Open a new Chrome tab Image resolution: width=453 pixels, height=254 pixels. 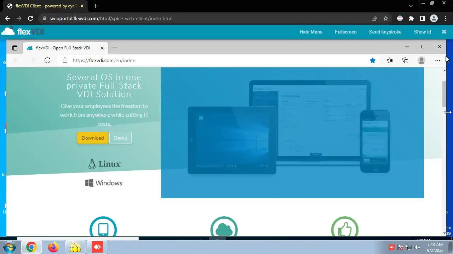96,6
